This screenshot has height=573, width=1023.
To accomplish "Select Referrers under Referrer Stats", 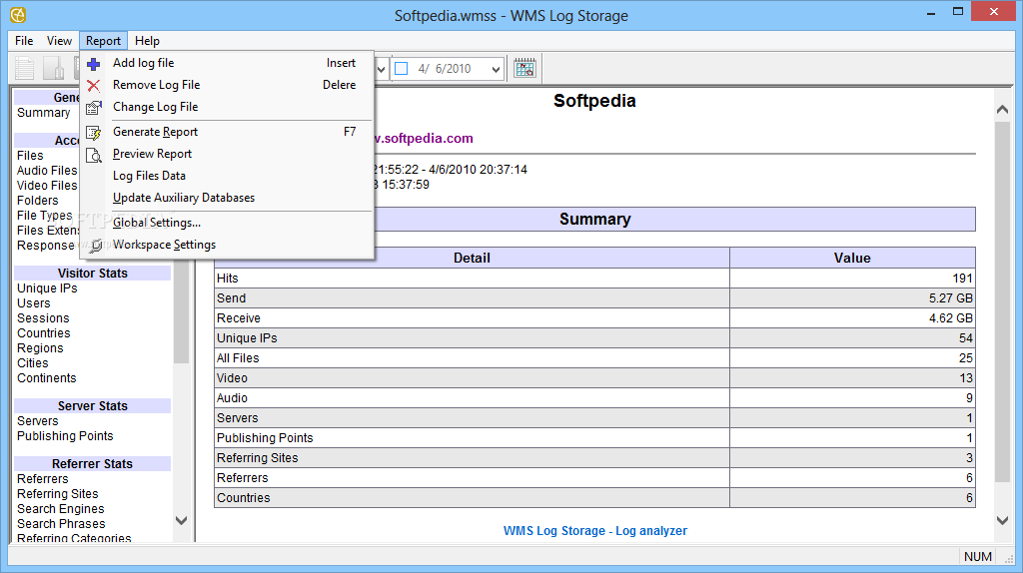I will pos(42,478).
